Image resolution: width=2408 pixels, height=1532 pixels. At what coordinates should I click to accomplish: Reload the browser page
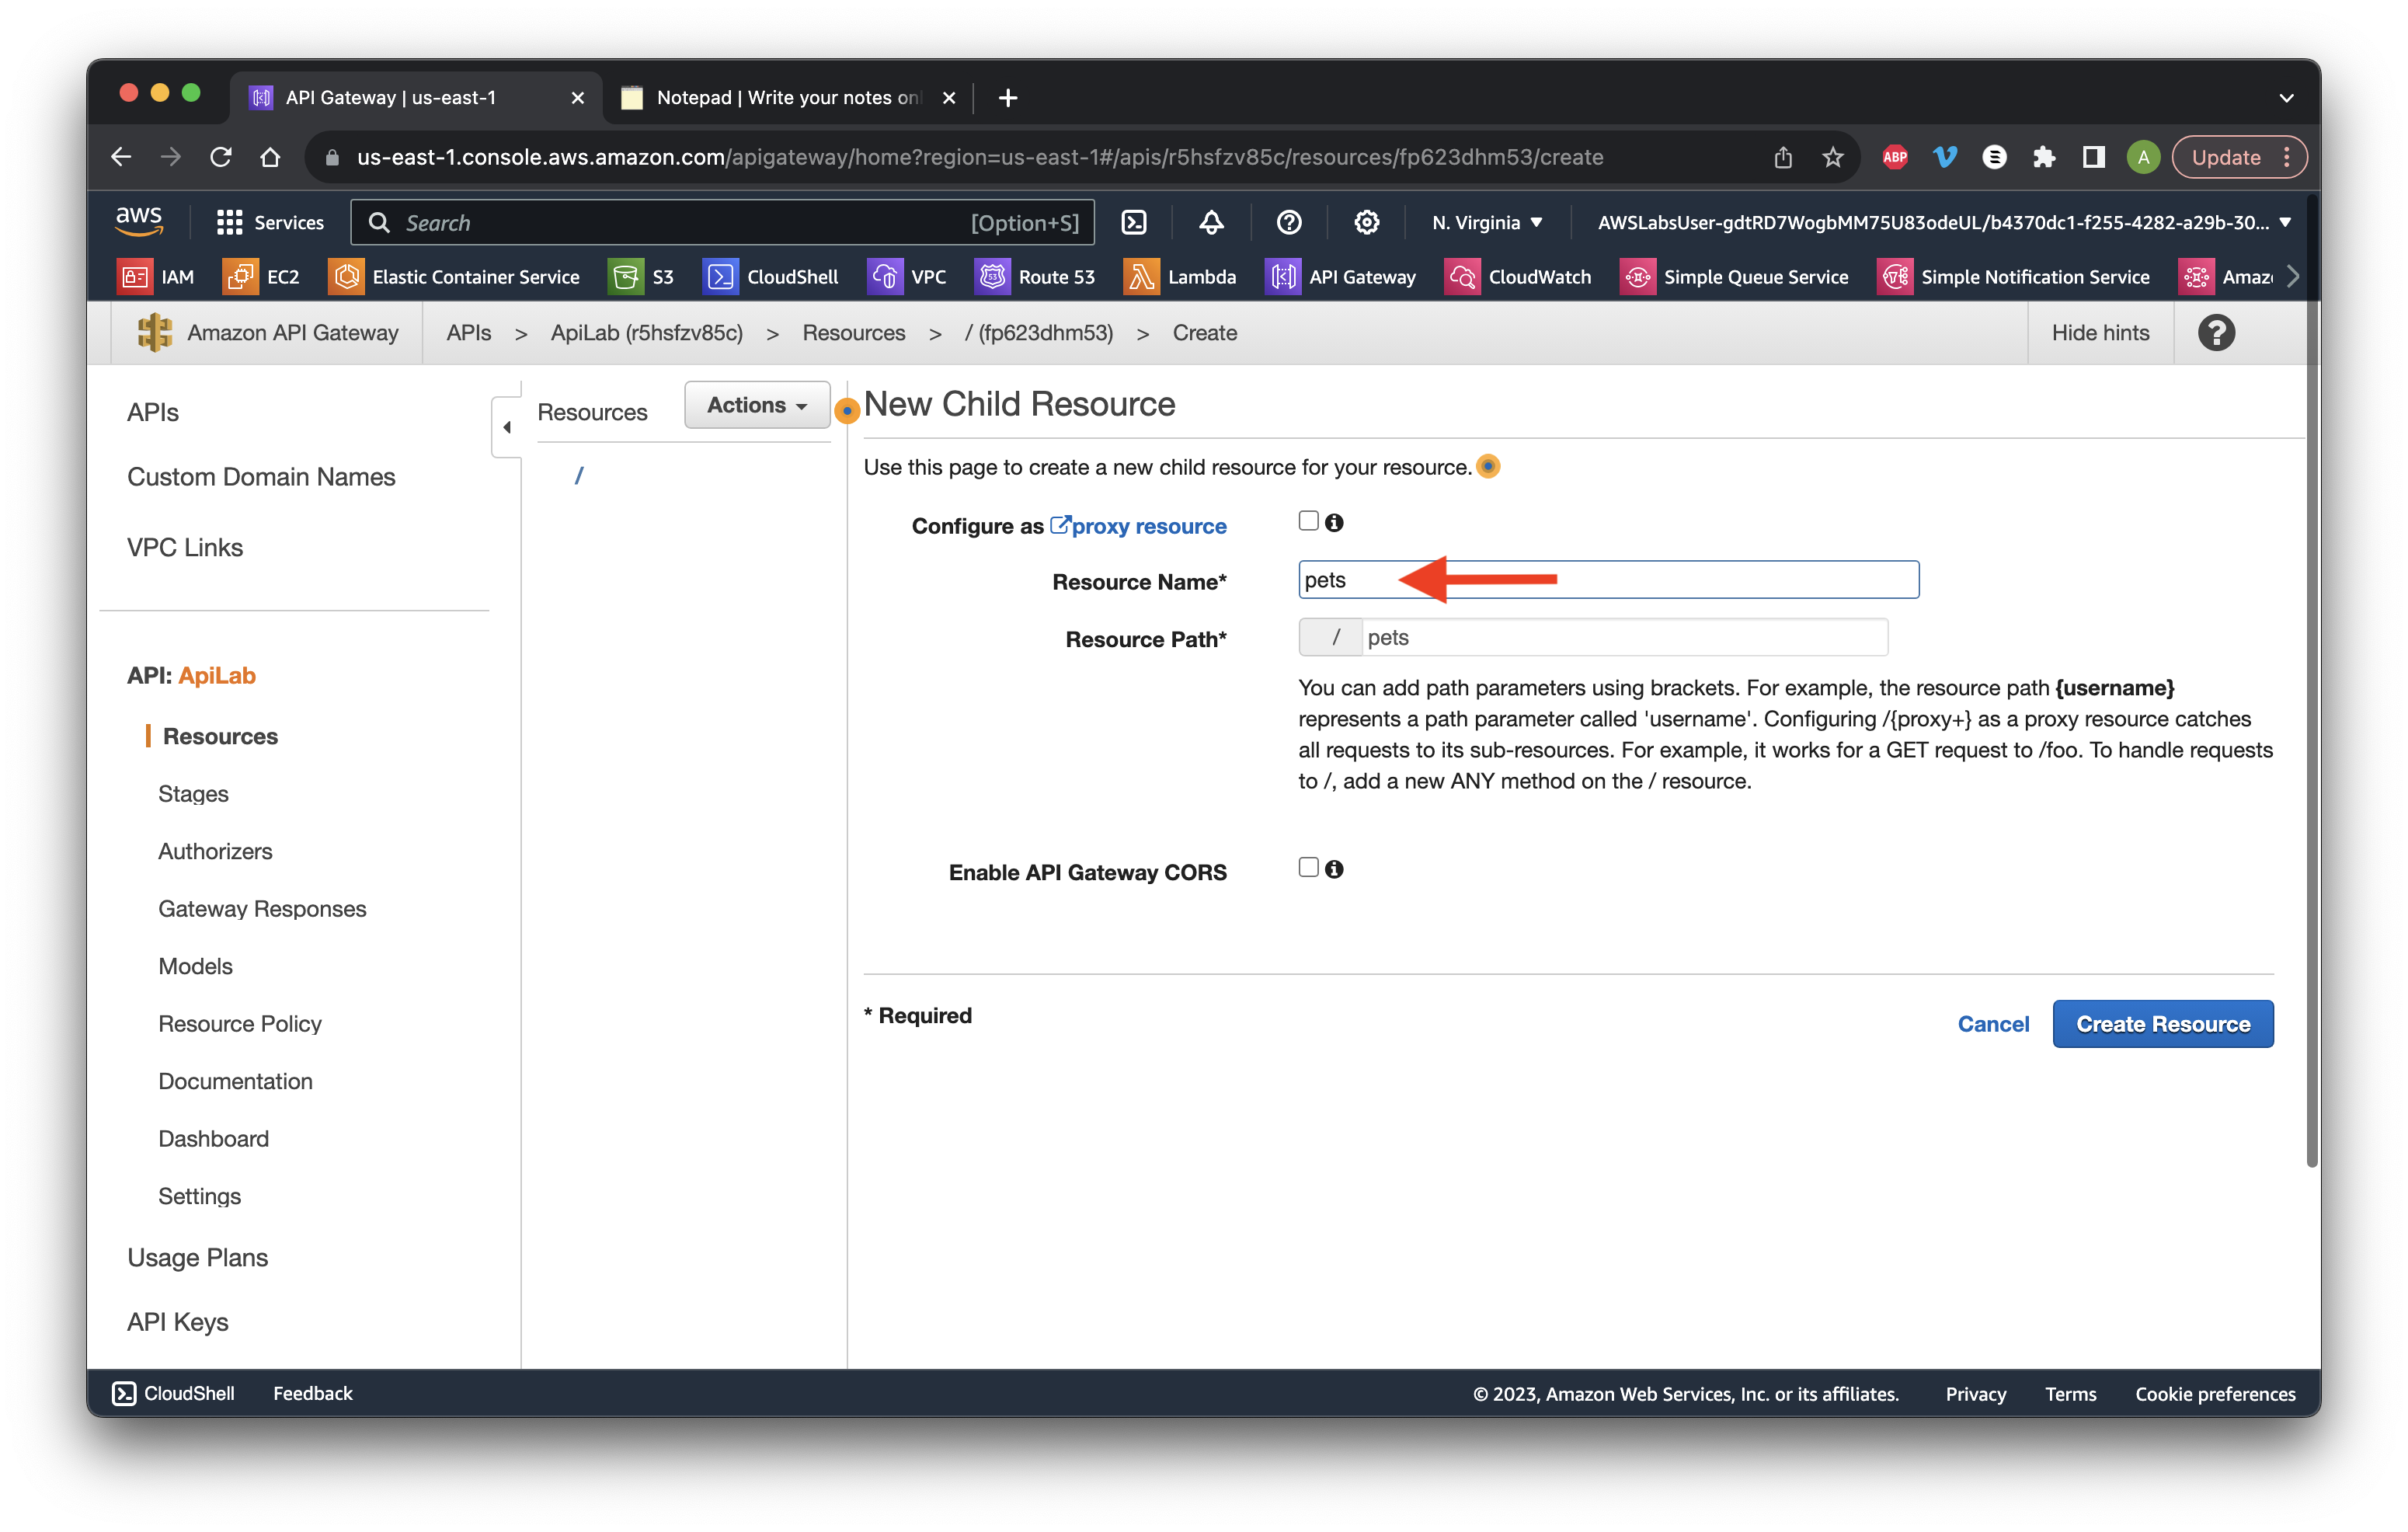pos(221,157)
